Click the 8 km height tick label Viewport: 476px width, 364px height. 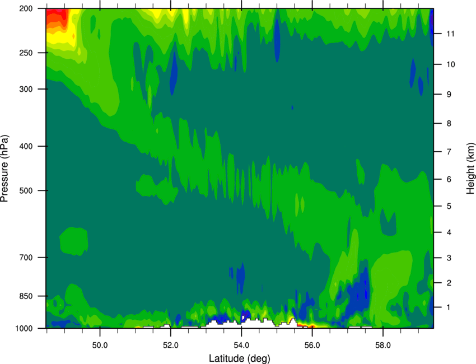click(x=449, y=123)
